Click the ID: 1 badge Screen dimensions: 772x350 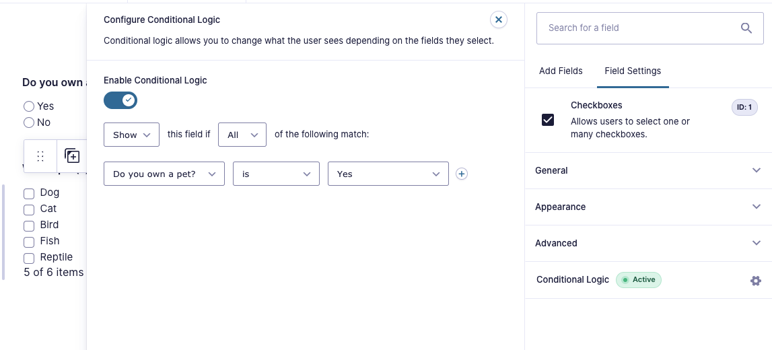pos(744,107)
